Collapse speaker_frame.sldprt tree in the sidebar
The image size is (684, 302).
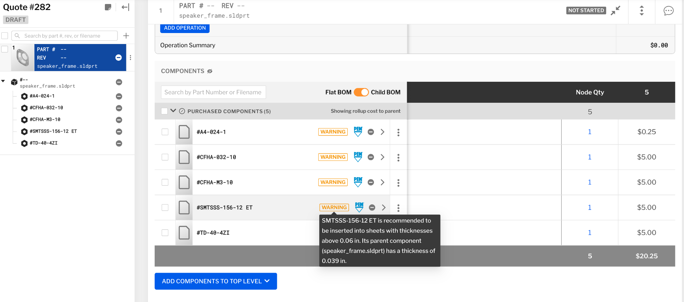tap(3, 80)
